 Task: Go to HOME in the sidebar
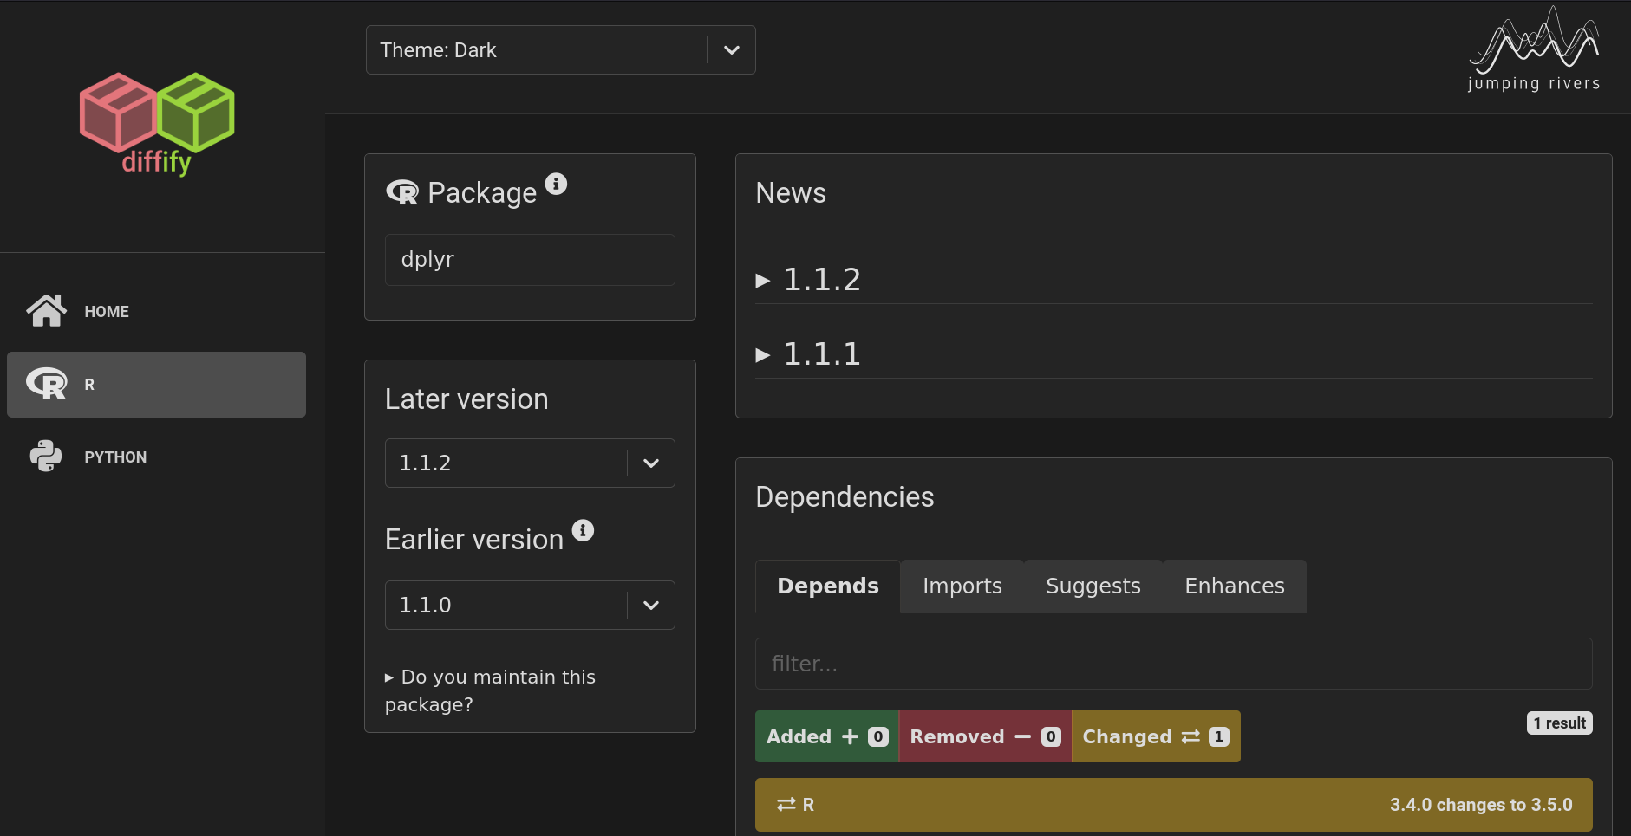pyautogui.click(x=156, y=311)
